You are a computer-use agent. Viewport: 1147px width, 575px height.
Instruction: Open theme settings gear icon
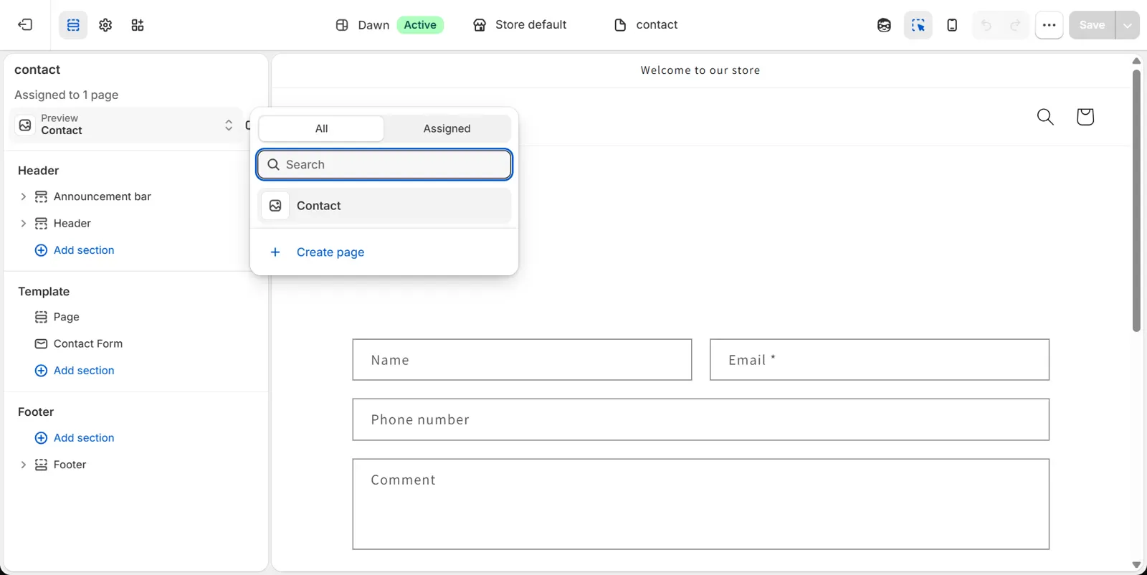pyautogui.click(x=105, y=25)
